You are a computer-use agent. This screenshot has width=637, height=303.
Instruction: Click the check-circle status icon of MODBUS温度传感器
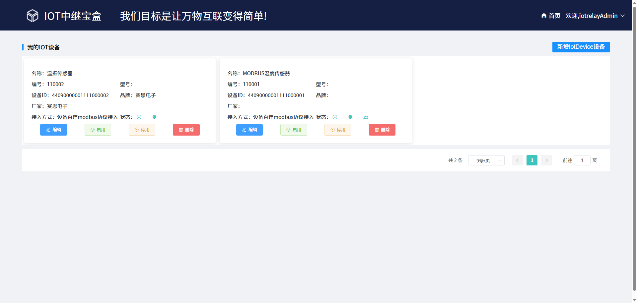[x=335, y=117]
